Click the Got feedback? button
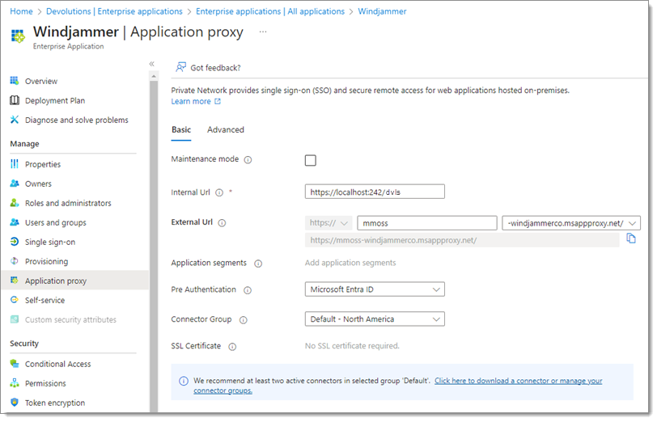The image size is (657, 422). (208, 67)
